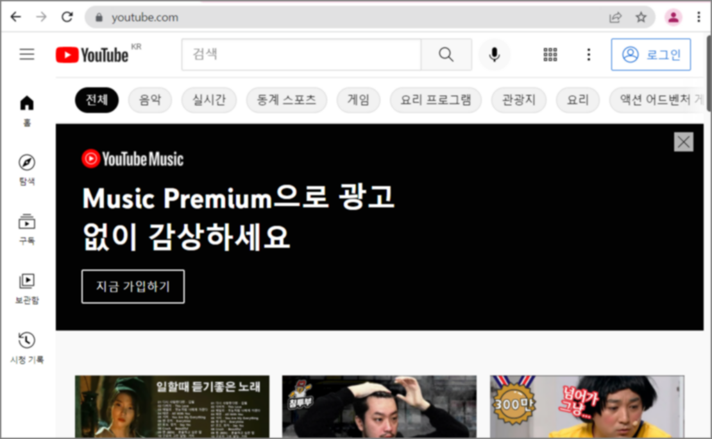Screen dimensions: 712x439
Task: Open the YouTube settings three-dot menu
Action: click(588, 55)
